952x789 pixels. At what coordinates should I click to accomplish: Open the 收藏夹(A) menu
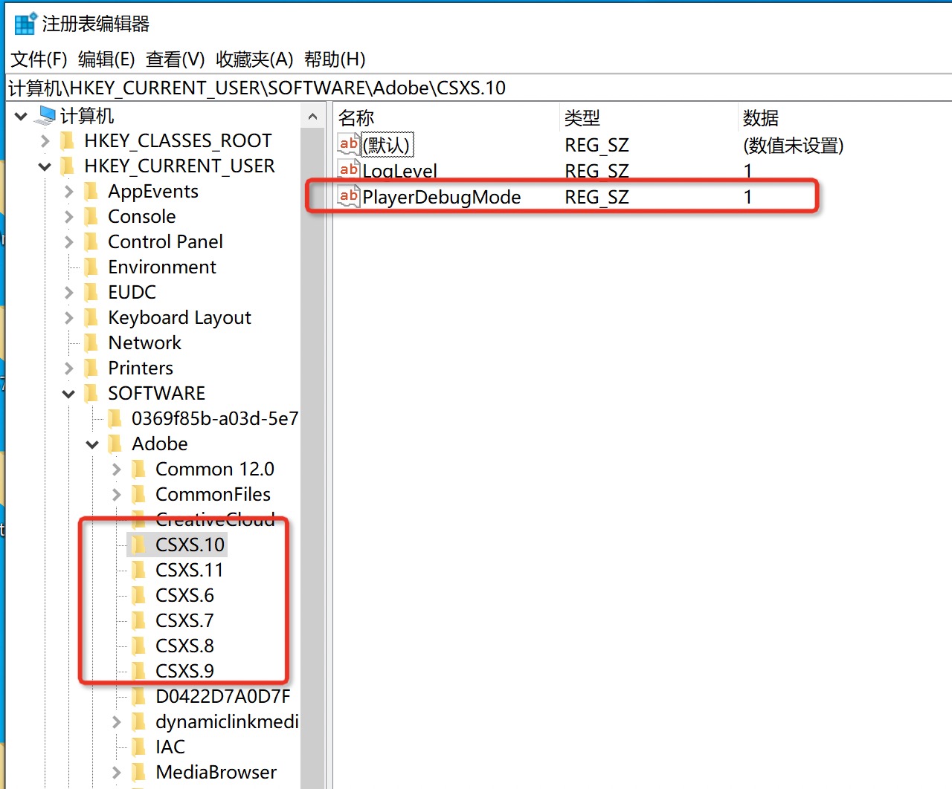click(x=254, y=59)
